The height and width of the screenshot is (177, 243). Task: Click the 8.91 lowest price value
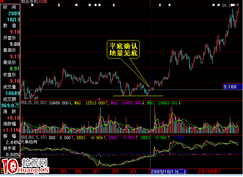point(14,69)
